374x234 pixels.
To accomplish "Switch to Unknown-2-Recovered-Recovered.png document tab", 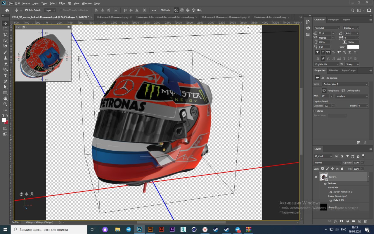I will (224, 17).
